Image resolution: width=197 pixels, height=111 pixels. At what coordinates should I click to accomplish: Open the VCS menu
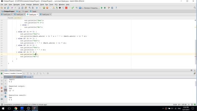[56, 5]
